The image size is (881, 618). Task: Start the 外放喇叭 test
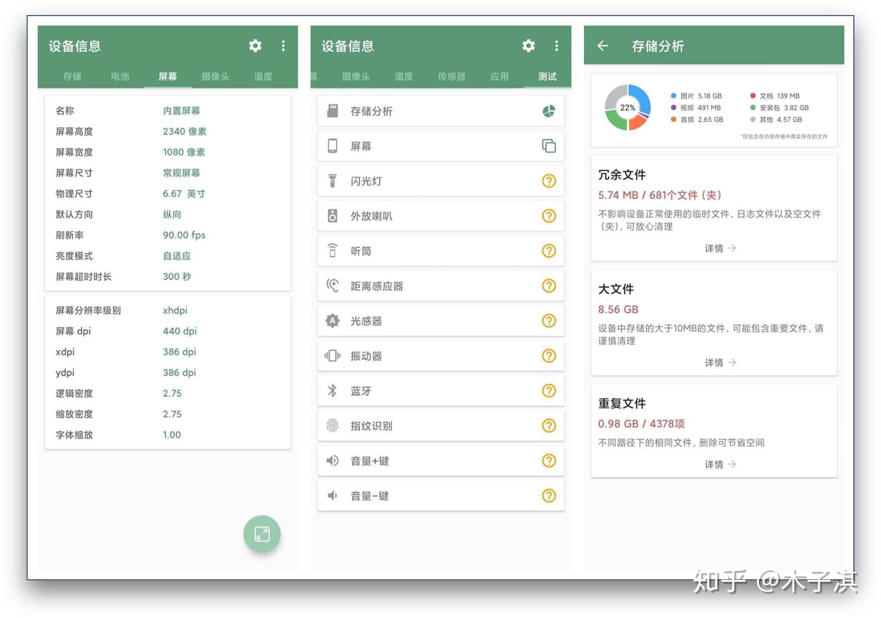[x=441, y=216]
